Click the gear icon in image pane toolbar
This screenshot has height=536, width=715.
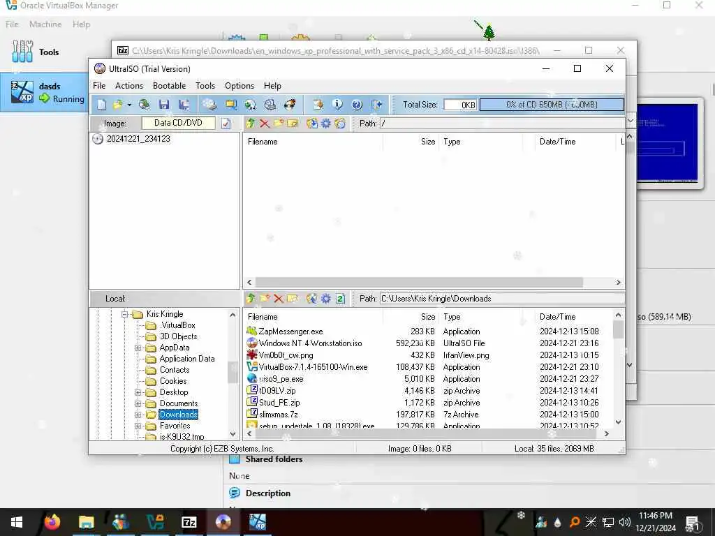point(326,123)
